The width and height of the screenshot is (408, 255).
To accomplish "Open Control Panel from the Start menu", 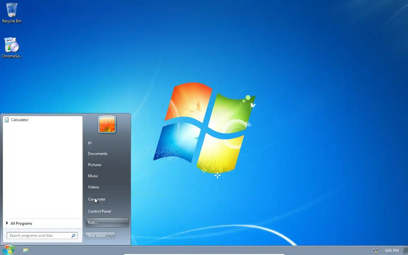I will pos(107,211).
